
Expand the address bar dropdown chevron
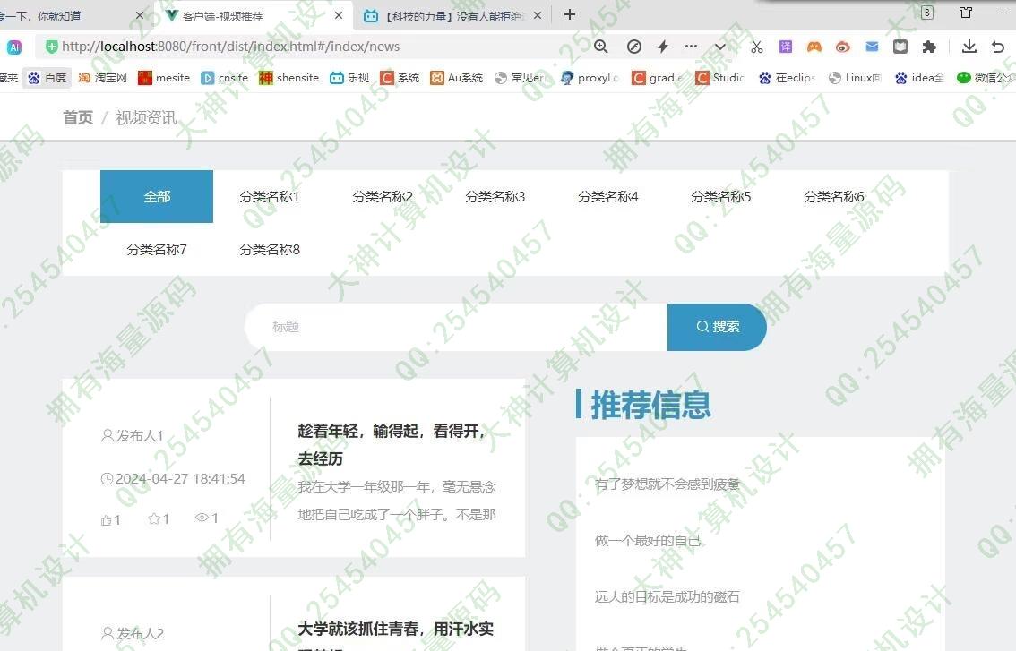719,47
